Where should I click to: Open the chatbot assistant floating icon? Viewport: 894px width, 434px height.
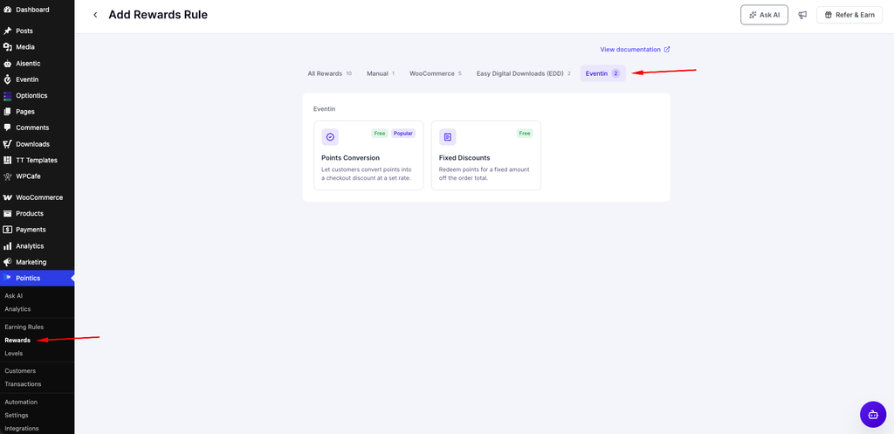(873, 415)
